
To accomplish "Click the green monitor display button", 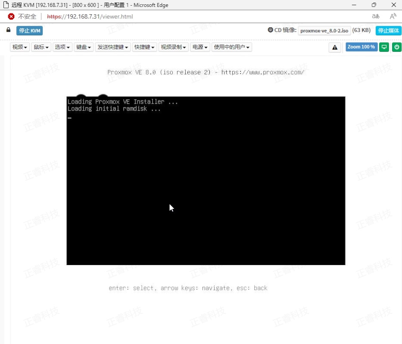I will click(x=384, y=47).
